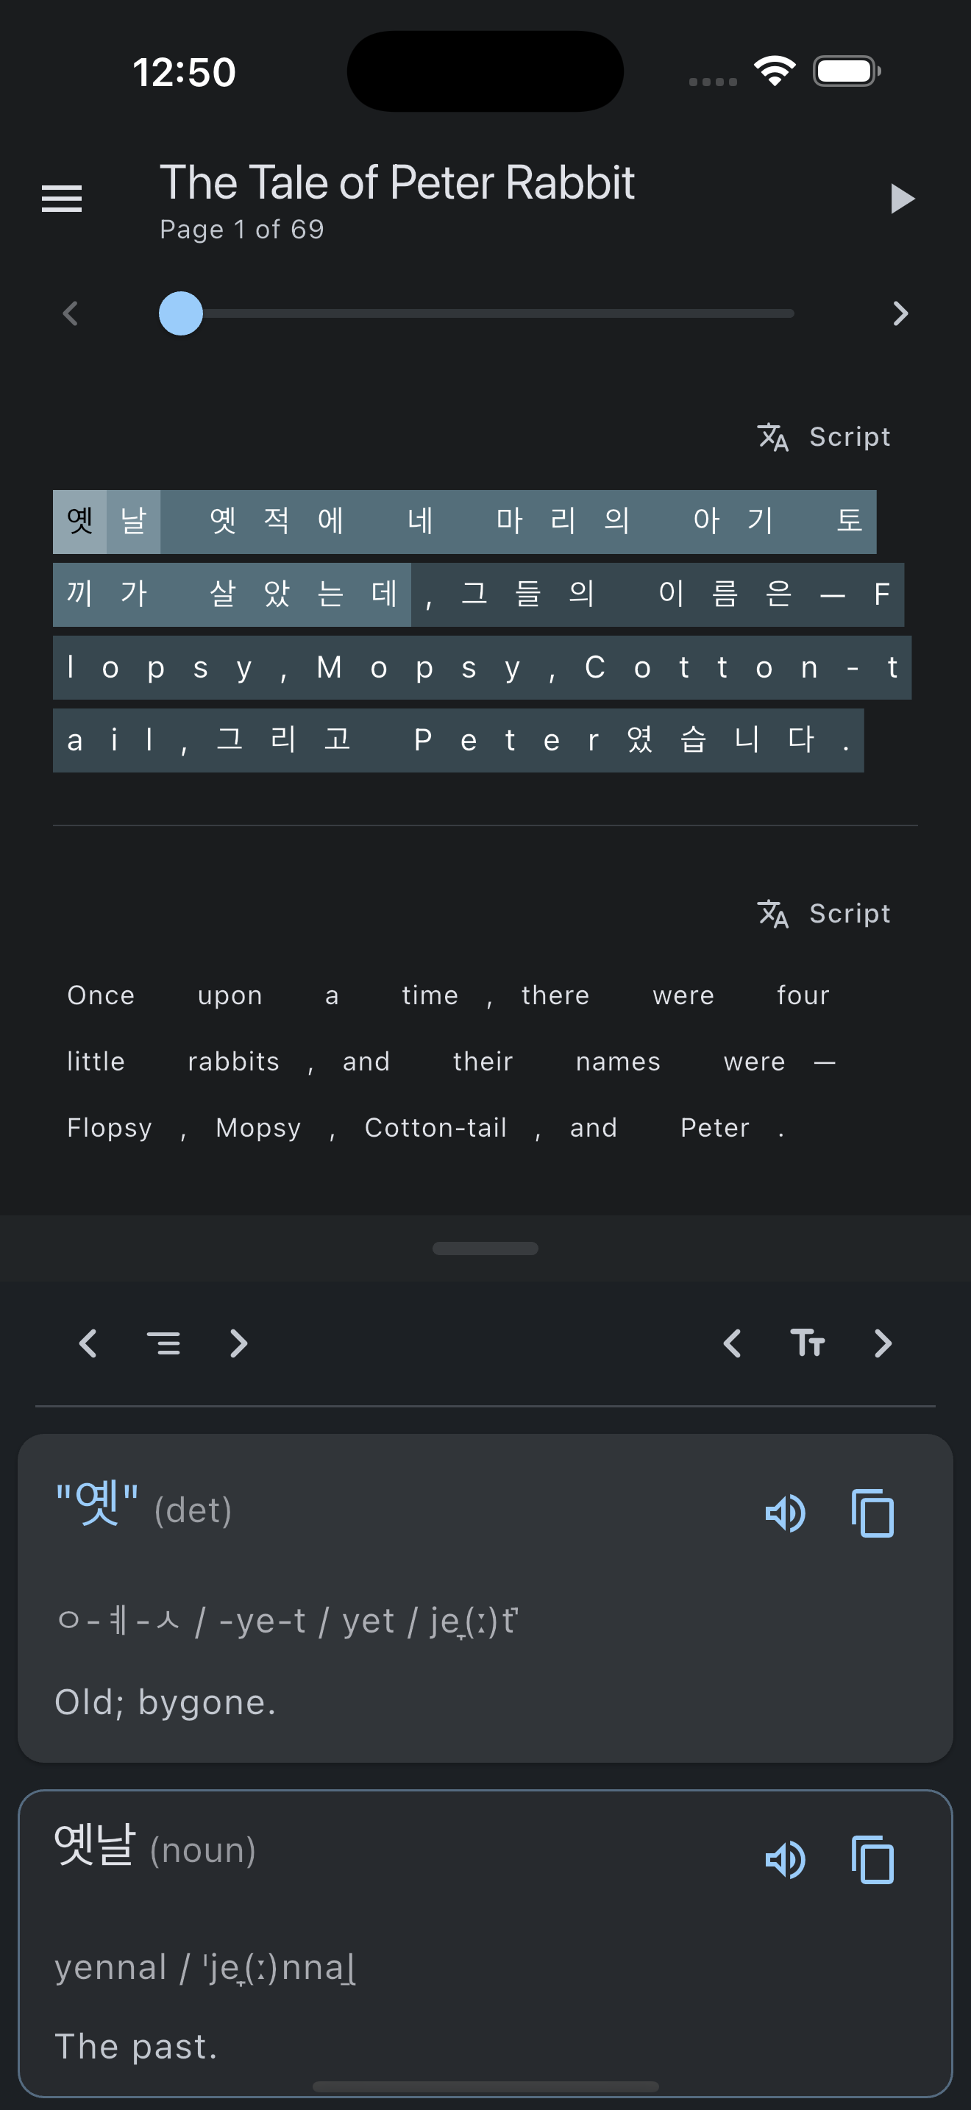Toggle Script for the Korean text
Image resolution: width=971 pixels, height=2110 pixels.
(824, 436)
